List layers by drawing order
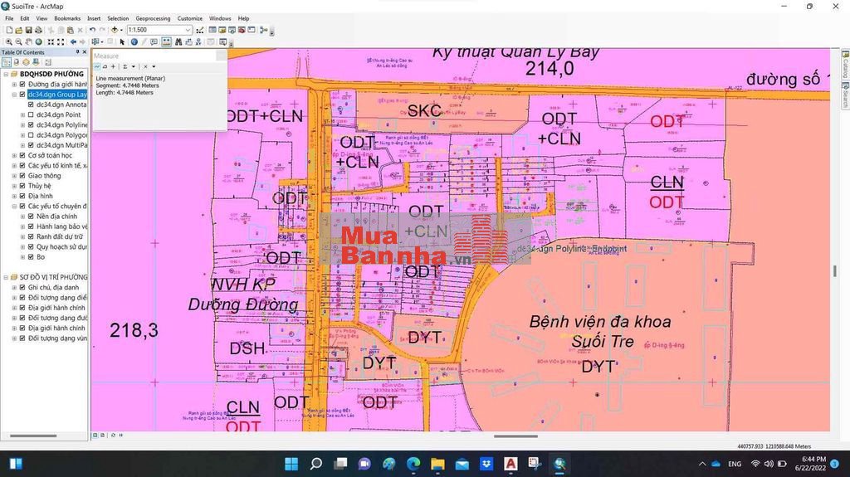The width and height of the screenshot is (850, 477). 7,62
